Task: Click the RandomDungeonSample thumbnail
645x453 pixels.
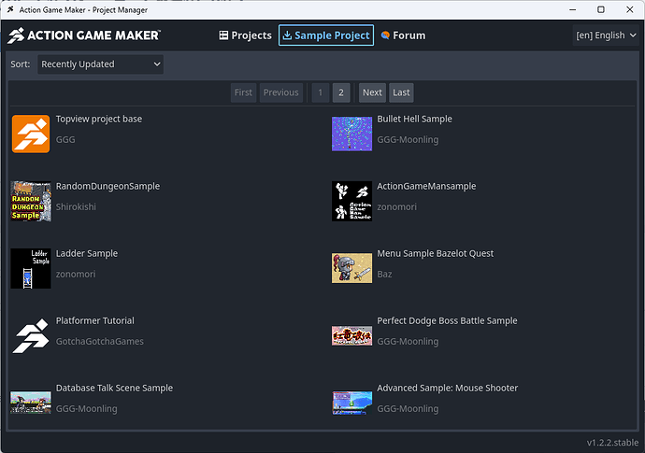Action: (31, 201)
